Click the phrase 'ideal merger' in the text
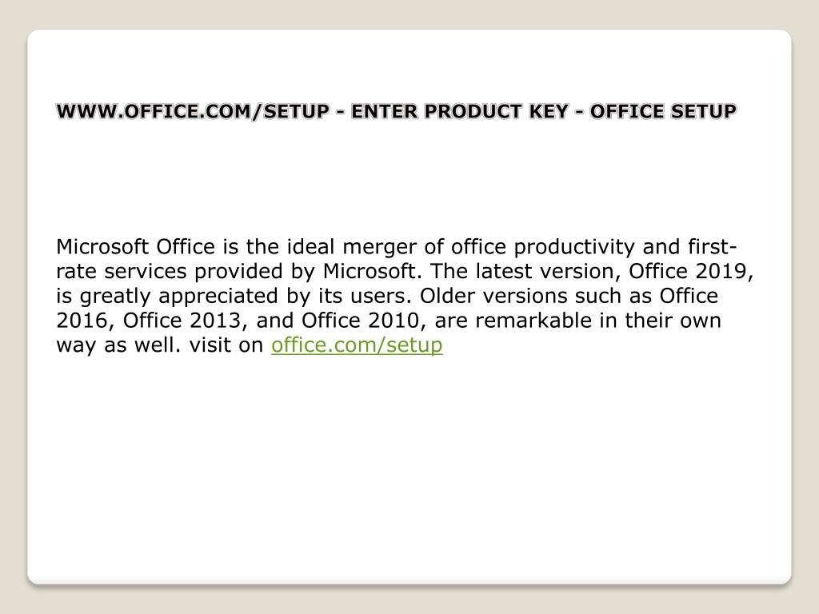 352,247
